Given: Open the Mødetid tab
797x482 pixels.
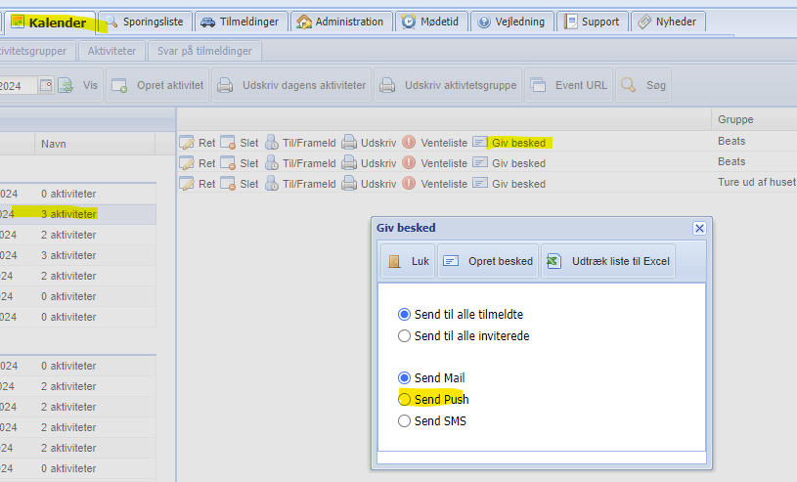Looking at the screenshot, I should click(x=431, y=22).
